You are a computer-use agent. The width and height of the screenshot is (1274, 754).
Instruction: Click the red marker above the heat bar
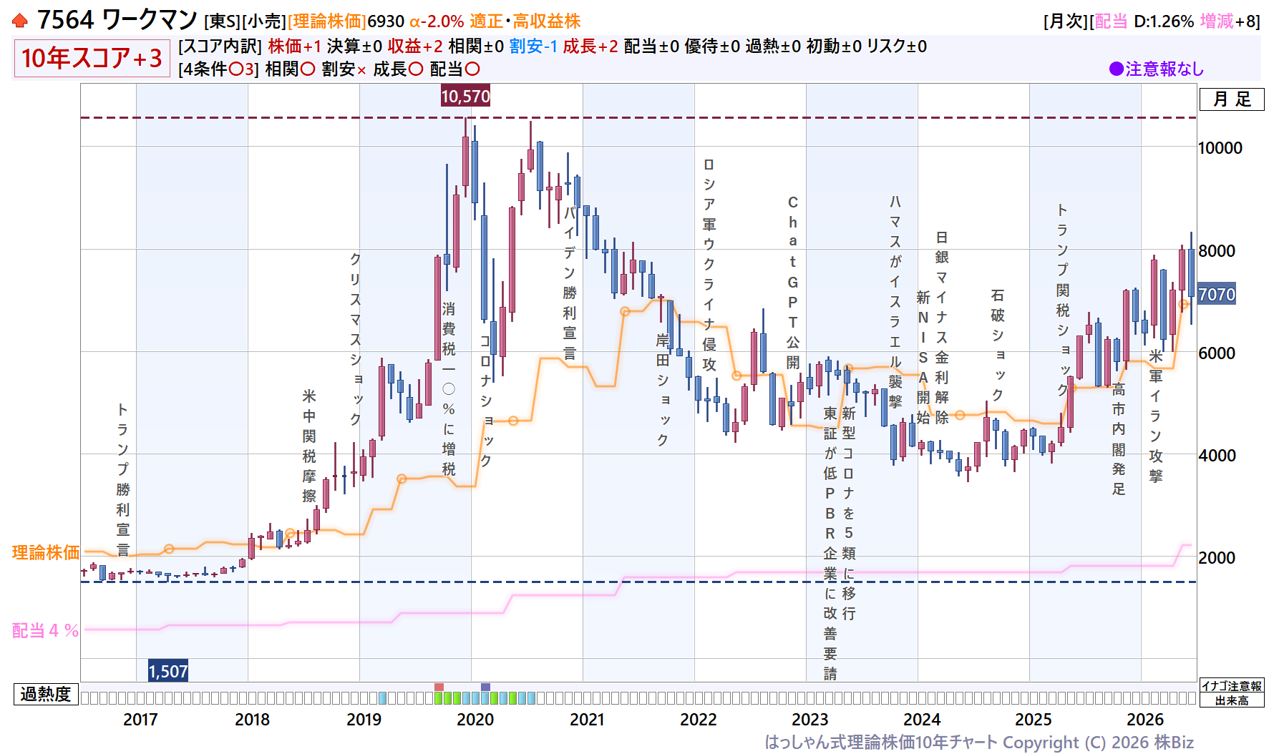coord(439,687)
